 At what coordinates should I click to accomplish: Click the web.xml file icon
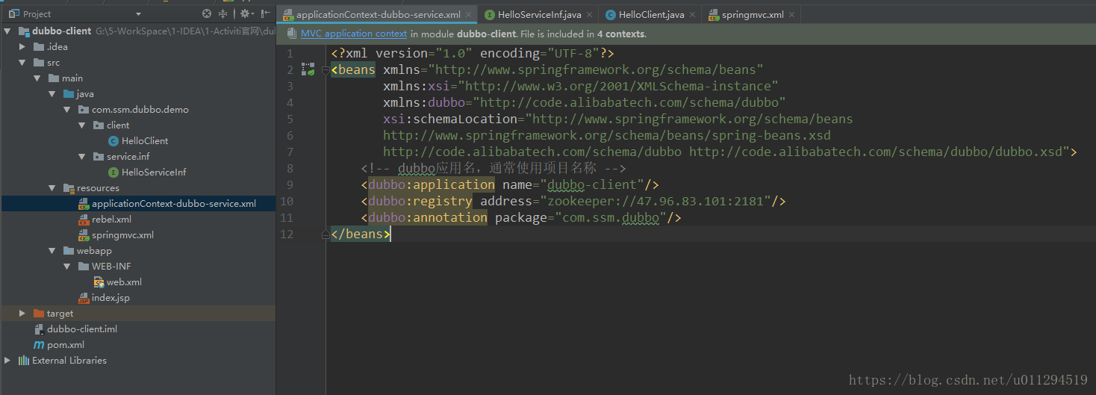point(99,282)
